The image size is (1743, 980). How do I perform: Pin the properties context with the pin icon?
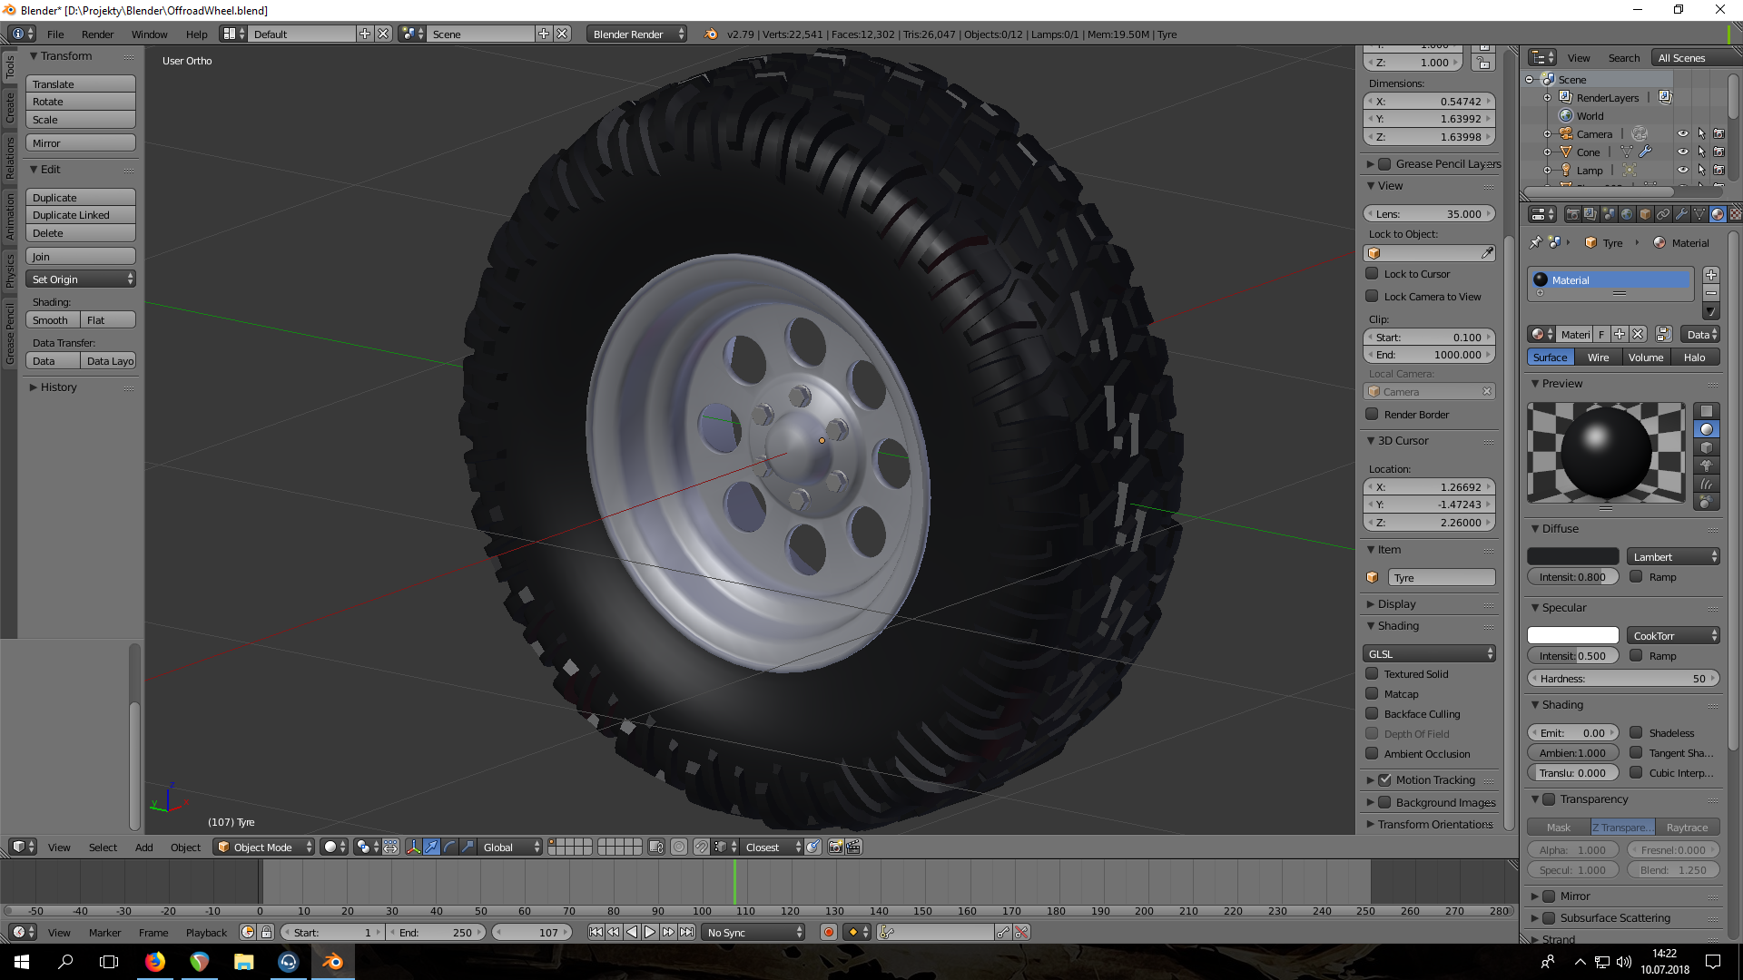[1535, 242]
